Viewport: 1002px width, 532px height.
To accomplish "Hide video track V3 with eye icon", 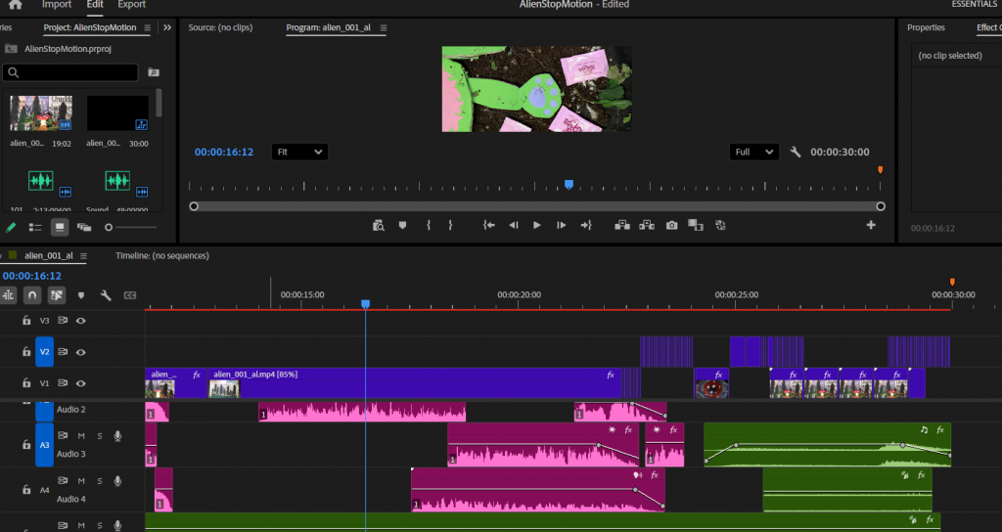I will pyautogui.click(x=81, y=320).
